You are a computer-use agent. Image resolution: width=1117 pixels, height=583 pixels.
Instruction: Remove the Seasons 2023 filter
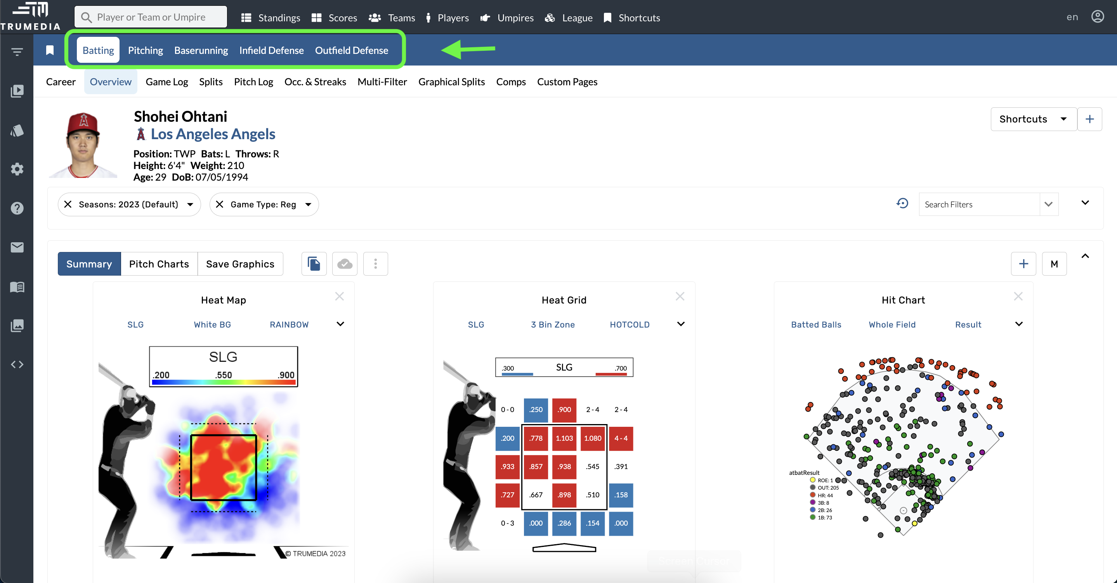pyautogui.click(x=68, y=204)
